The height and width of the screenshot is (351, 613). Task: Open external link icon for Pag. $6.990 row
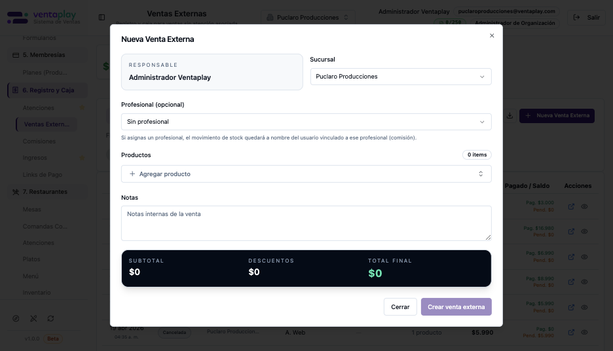[571, 257]
